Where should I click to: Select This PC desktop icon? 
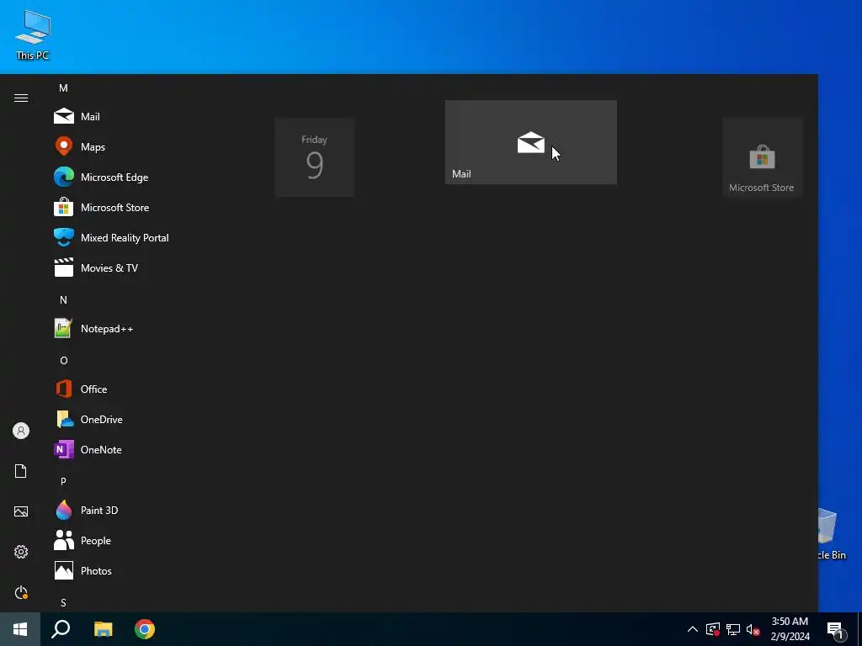(33, 35)
